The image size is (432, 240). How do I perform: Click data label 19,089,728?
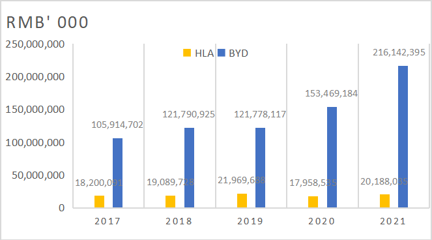(170, 183)
